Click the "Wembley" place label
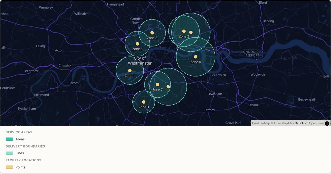 coord(46,7)
